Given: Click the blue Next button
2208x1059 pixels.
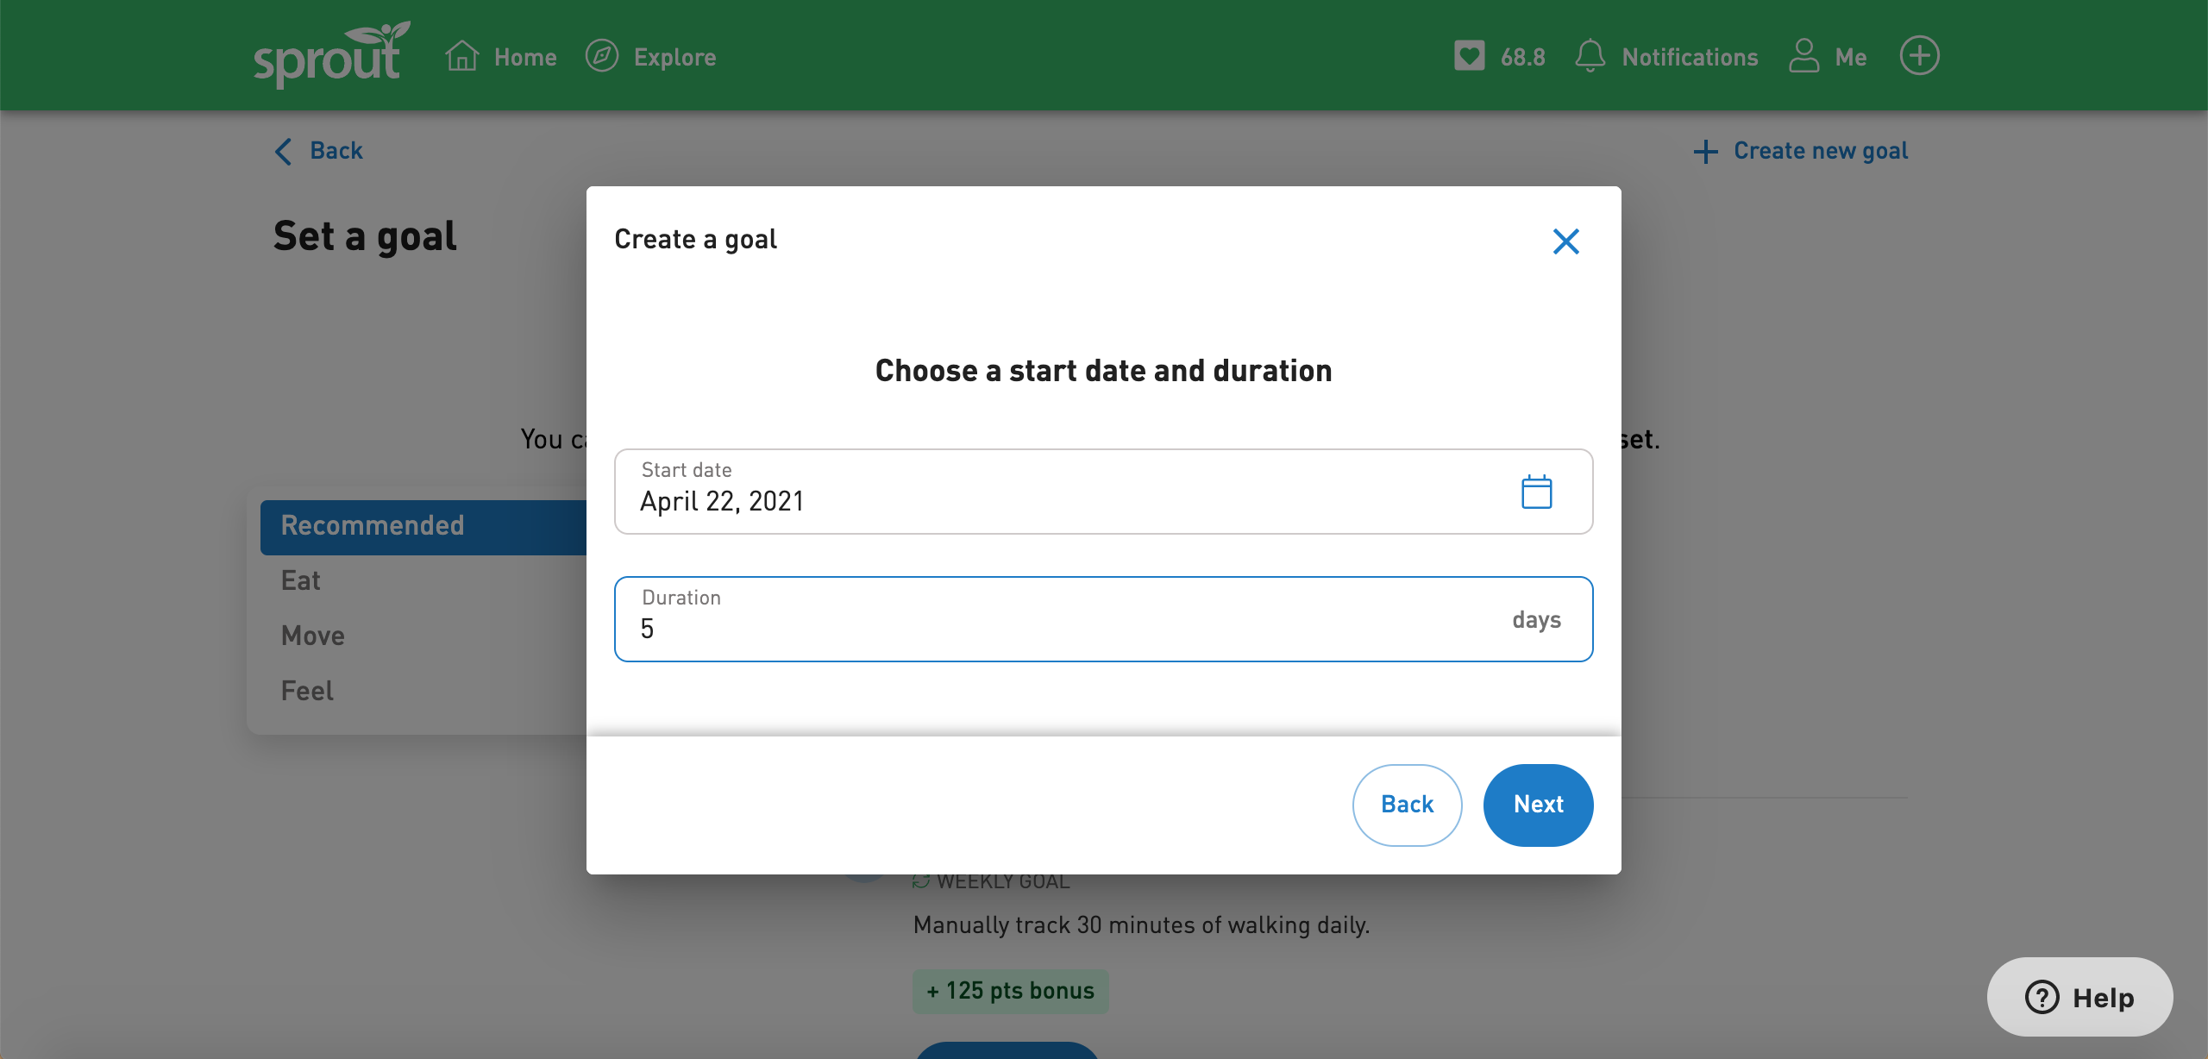Looking at the screenshot, I should pyautogui.click(x=1538, y=805).
